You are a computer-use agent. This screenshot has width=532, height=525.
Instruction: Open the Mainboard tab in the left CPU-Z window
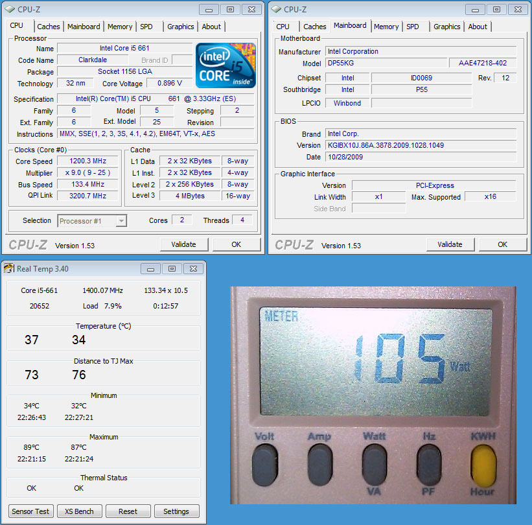click(84, 27)
